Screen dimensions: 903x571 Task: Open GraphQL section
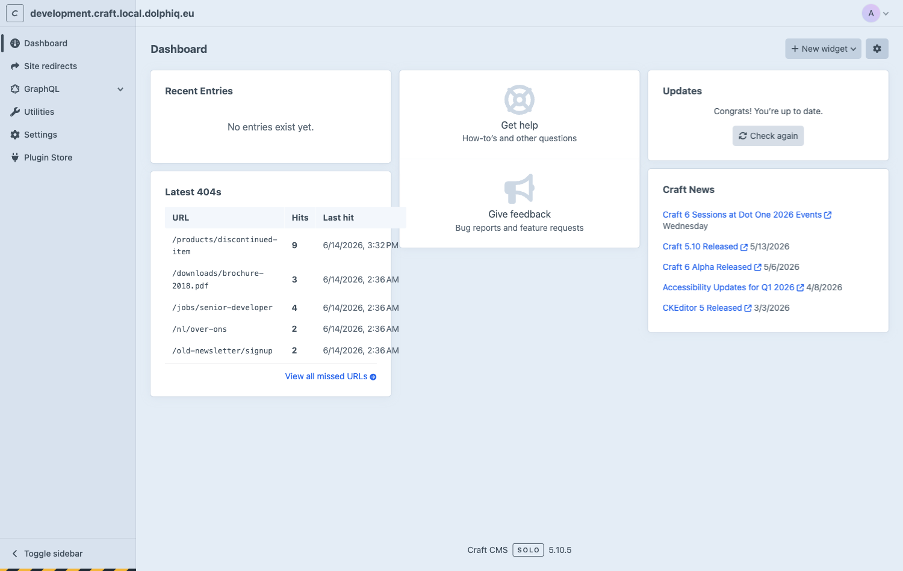point(42,89)
